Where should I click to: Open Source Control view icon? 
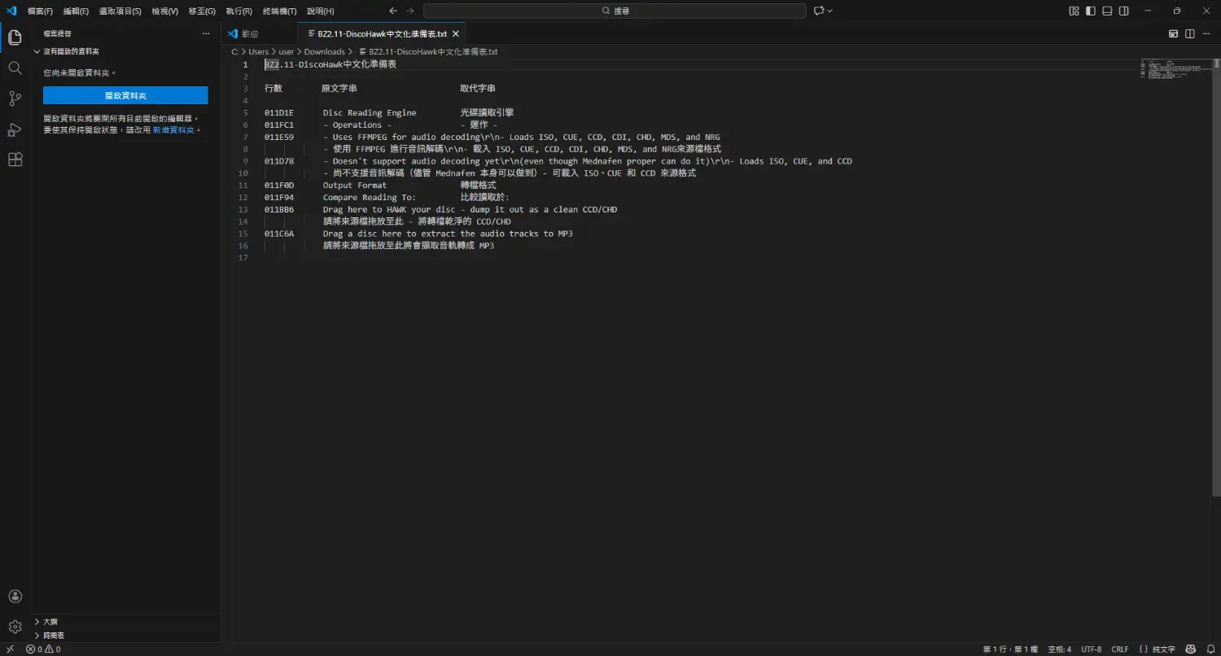[15, 98]
